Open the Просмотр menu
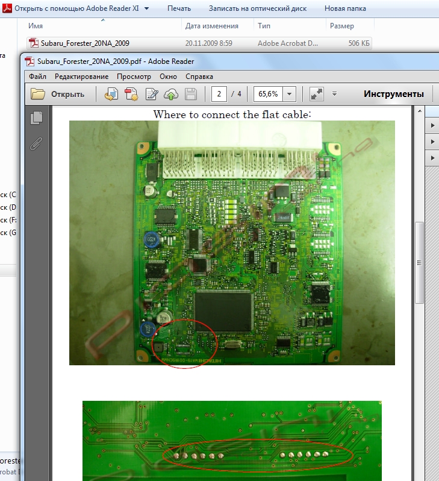439x481 pixels. [x=134, y=77]
